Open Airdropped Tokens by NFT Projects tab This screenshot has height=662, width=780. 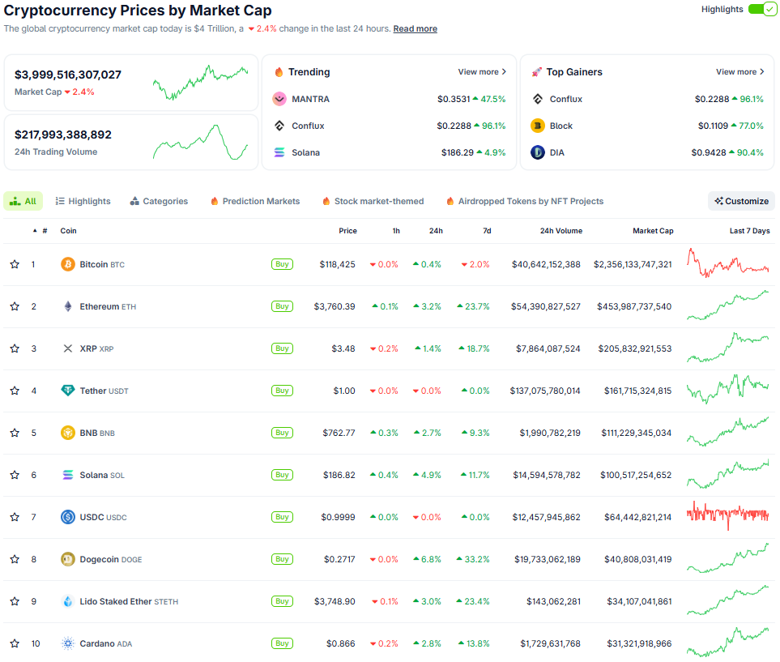pyautogui.click(x=525, y=201)
